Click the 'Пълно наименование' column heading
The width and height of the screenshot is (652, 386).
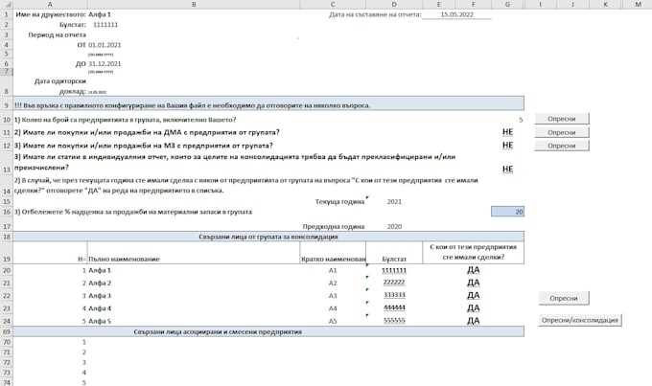[x=124, y=260]
